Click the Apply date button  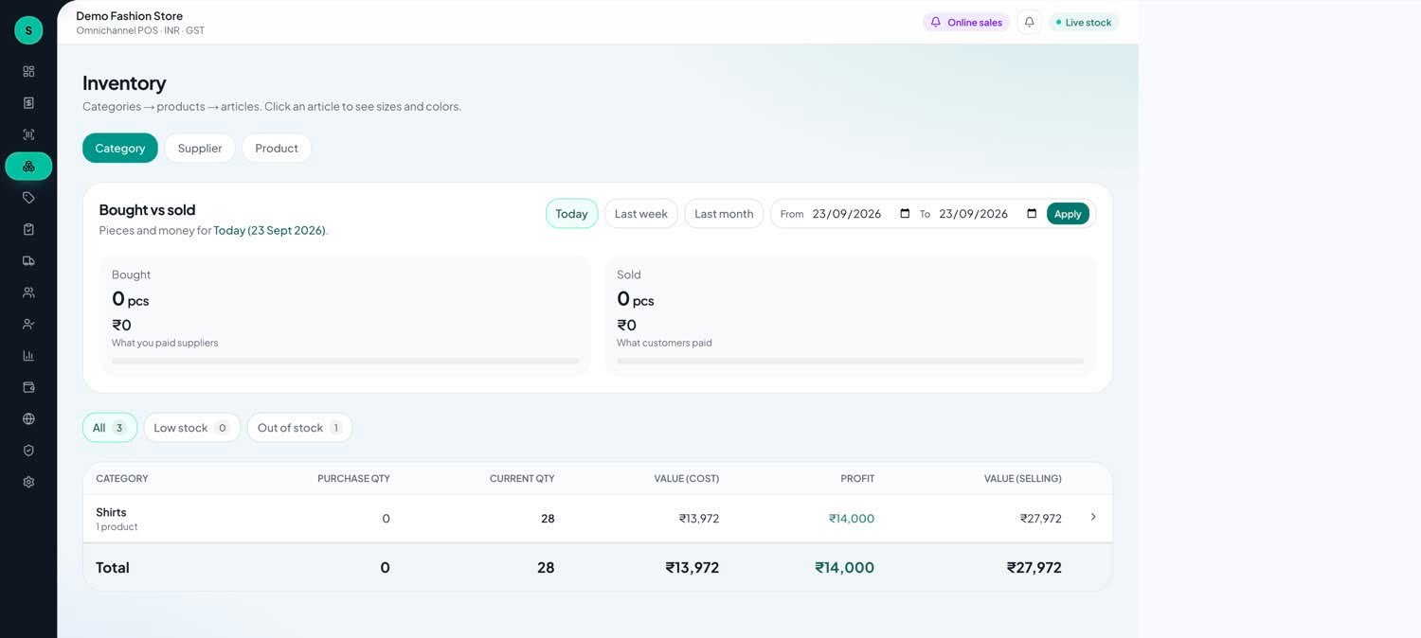tap(1068, 214)
